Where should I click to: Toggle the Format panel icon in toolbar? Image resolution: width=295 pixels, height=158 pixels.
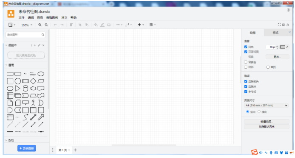click(x=284, y=25)
